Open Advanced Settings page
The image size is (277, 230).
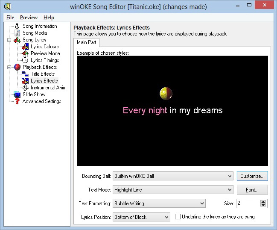[42, 101]
